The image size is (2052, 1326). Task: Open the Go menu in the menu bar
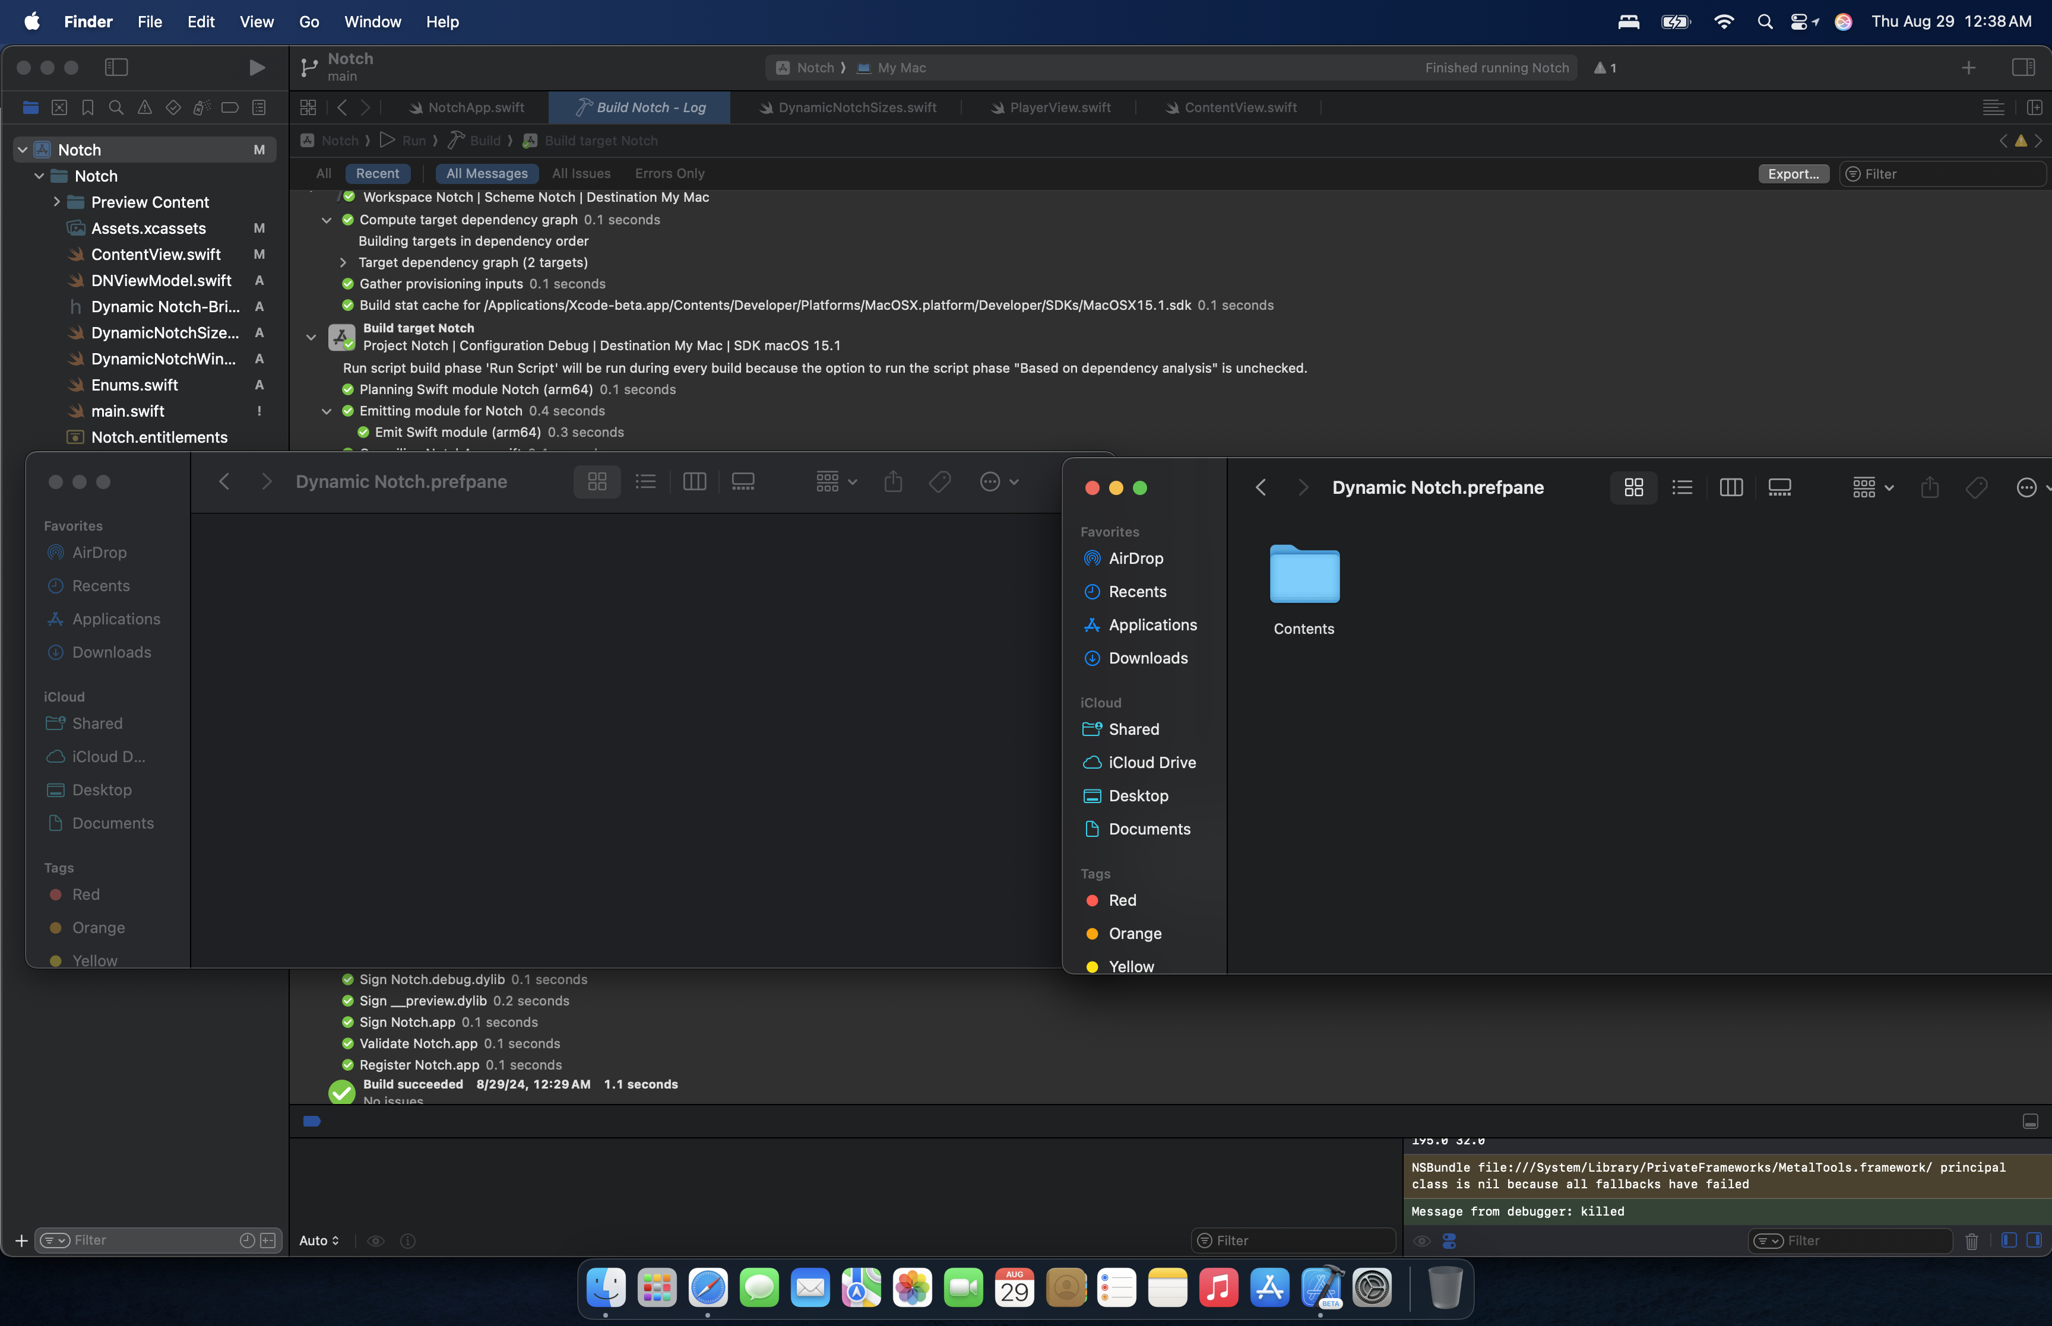pos(308,21)
